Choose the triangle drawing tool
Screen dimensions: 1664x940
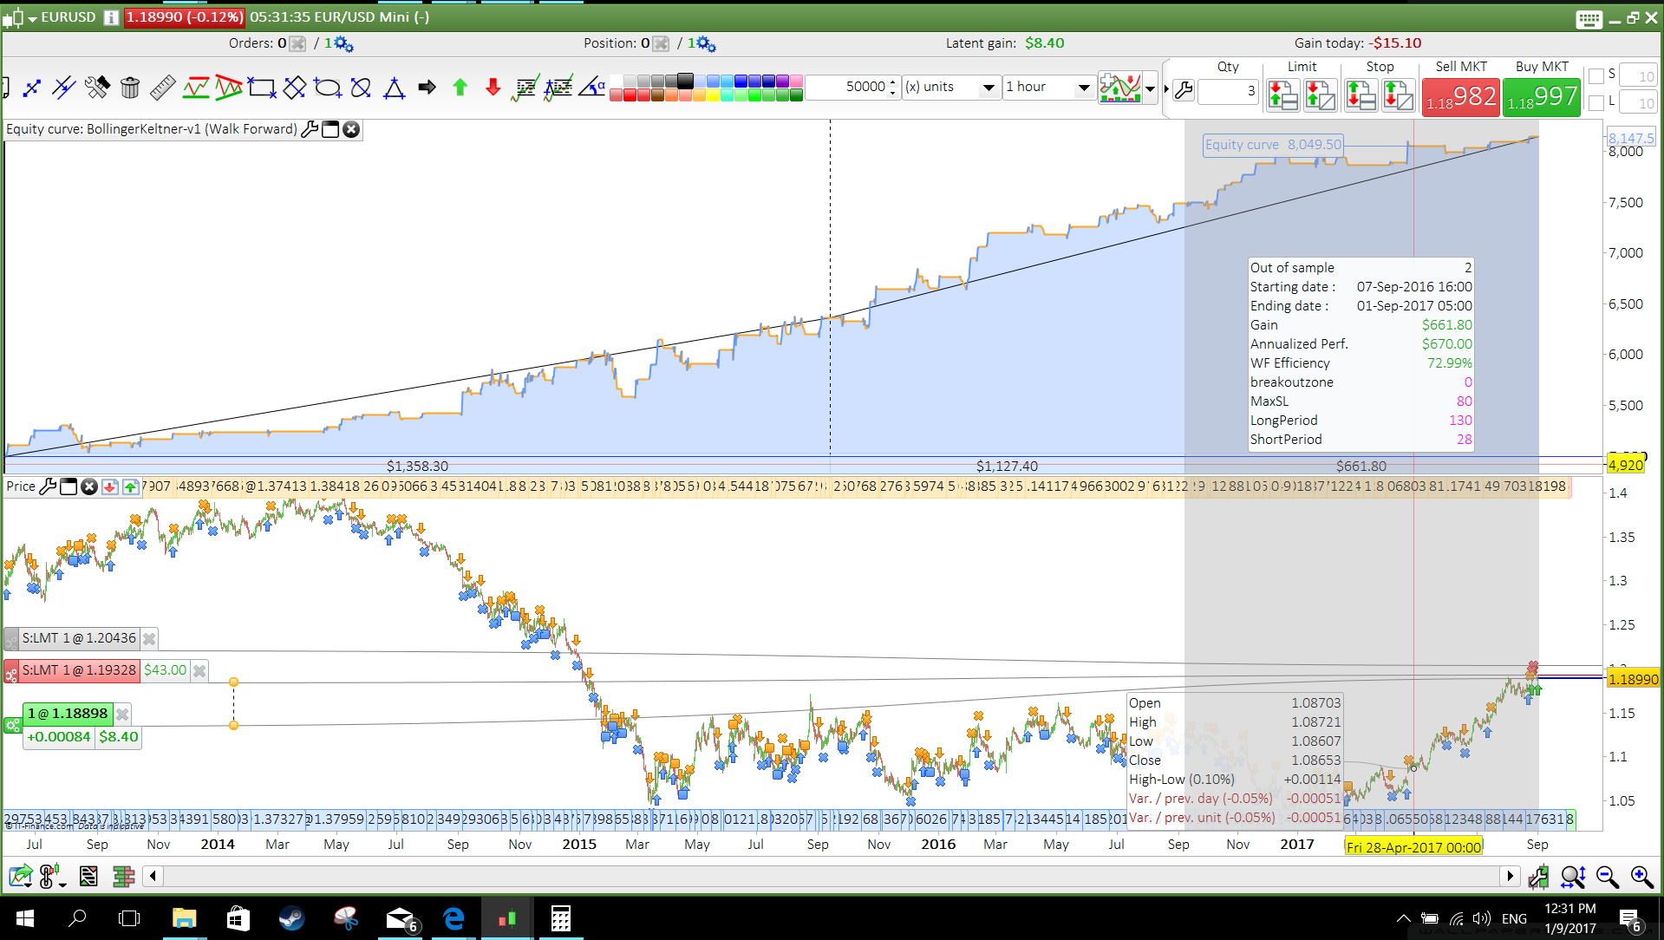pyautogui.click(x=394, y=87)
